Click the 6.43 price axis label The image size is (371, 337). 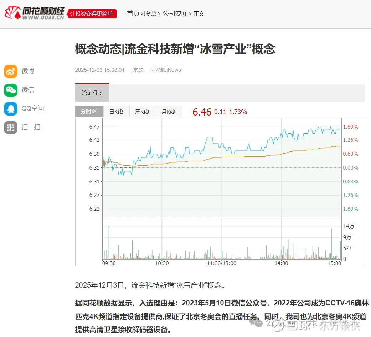click(94, 140)
